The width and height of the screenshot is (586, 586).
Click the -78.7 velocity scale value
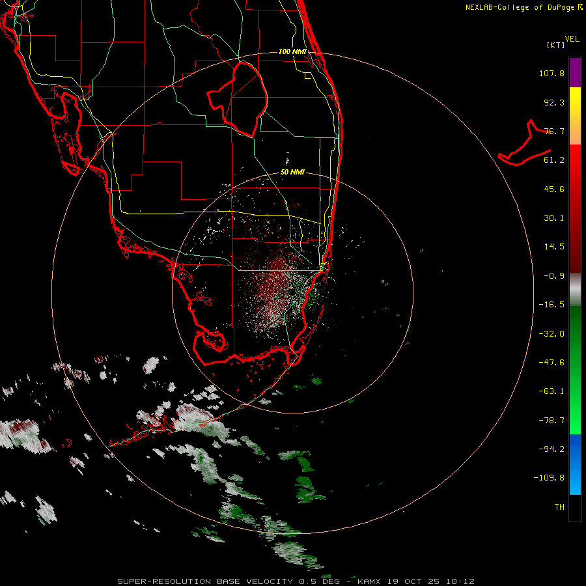(x=551, y=421)
